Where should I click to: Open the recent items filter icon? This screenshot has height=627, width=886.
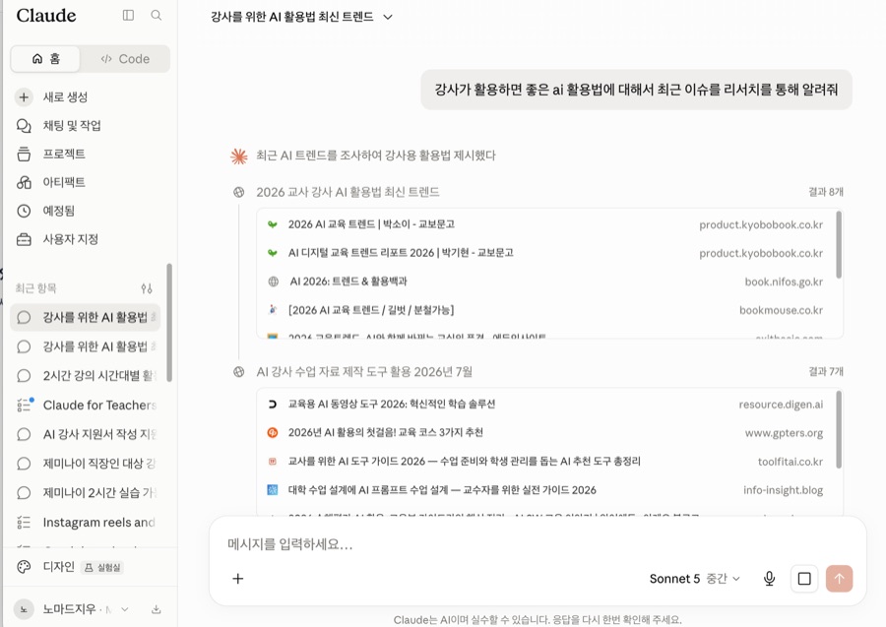[x=147, y=288]
